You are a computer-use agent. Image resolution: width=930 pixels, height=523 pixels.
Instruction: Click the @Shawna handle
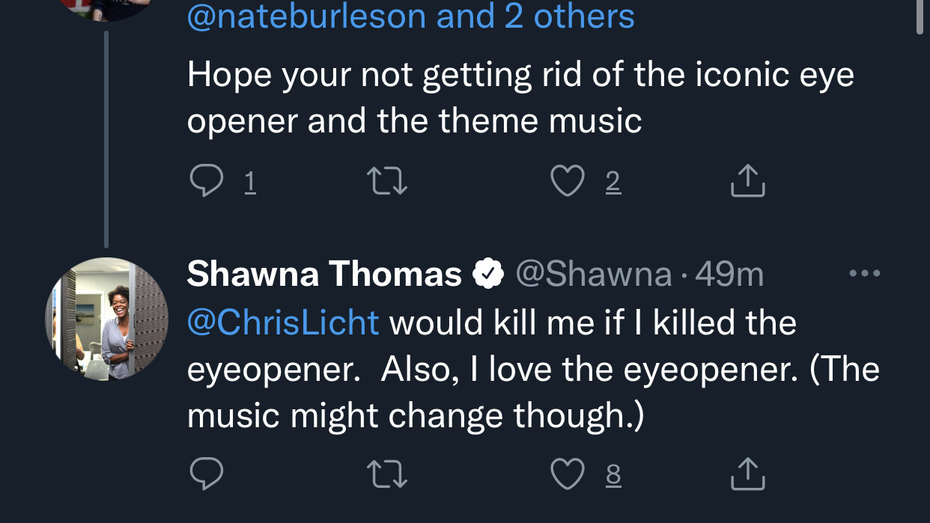593,275
